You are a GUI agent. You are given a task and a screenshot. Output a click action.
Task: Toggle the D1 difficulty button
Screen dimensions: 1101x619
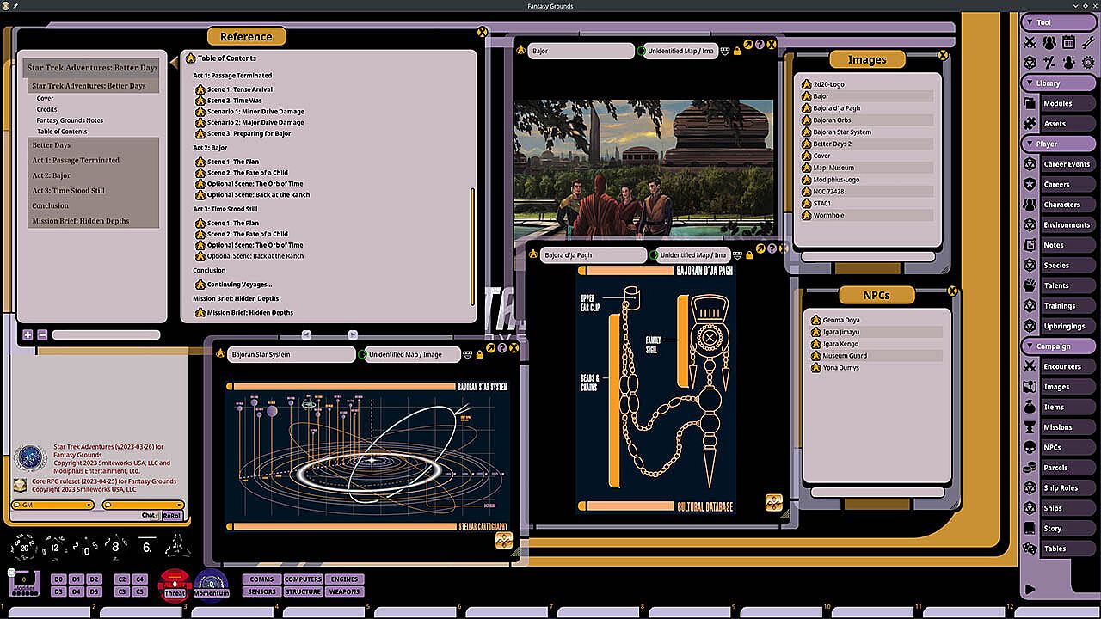[x=77, y=579]
